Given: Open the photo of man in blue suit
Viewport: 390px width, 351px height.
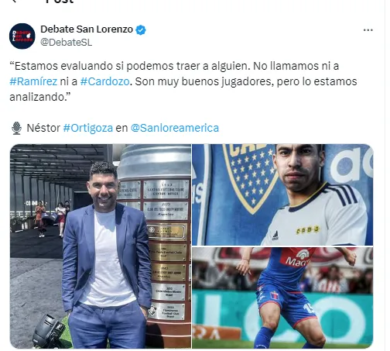Looking at the screenshot, I should pos(101,246).
